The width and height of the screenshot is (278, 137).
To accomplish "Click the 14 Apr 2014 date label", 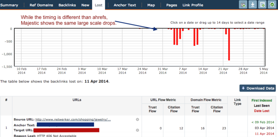I will tap(203, 70).
